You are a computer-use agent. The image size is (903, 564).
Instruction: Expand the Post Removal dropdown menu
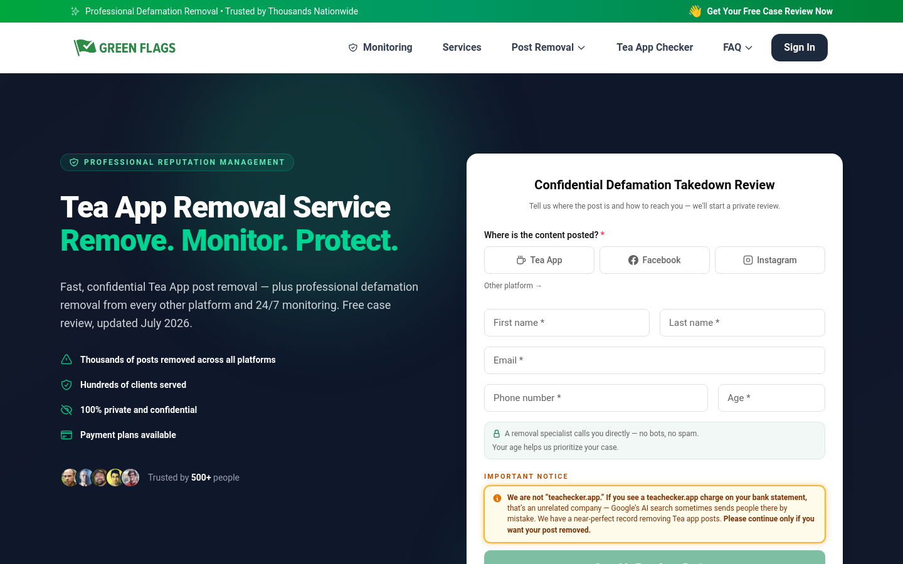pyautogui.click(x=549, y=48)
